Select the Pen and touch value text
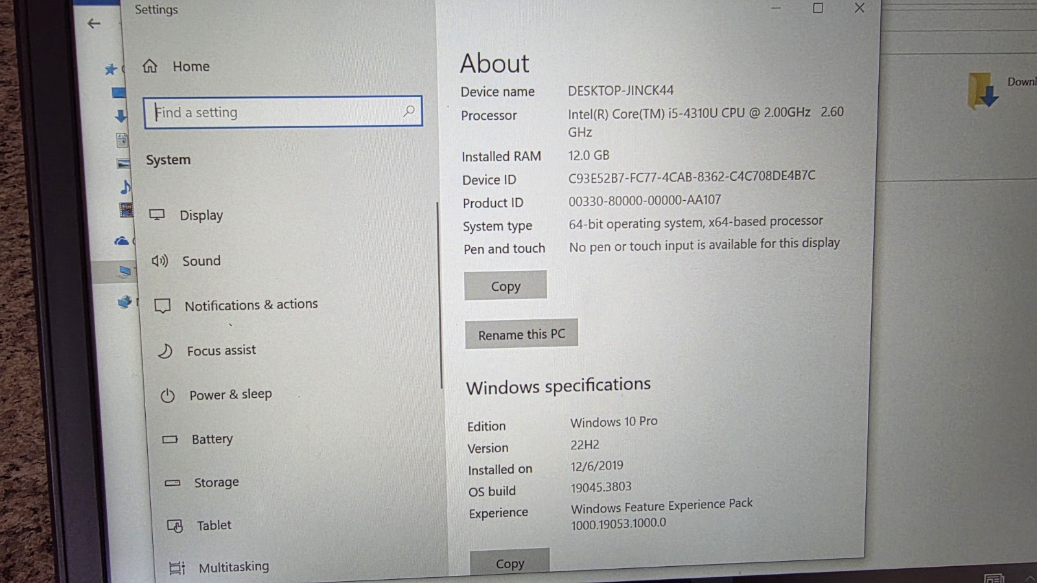 point(705,245)
